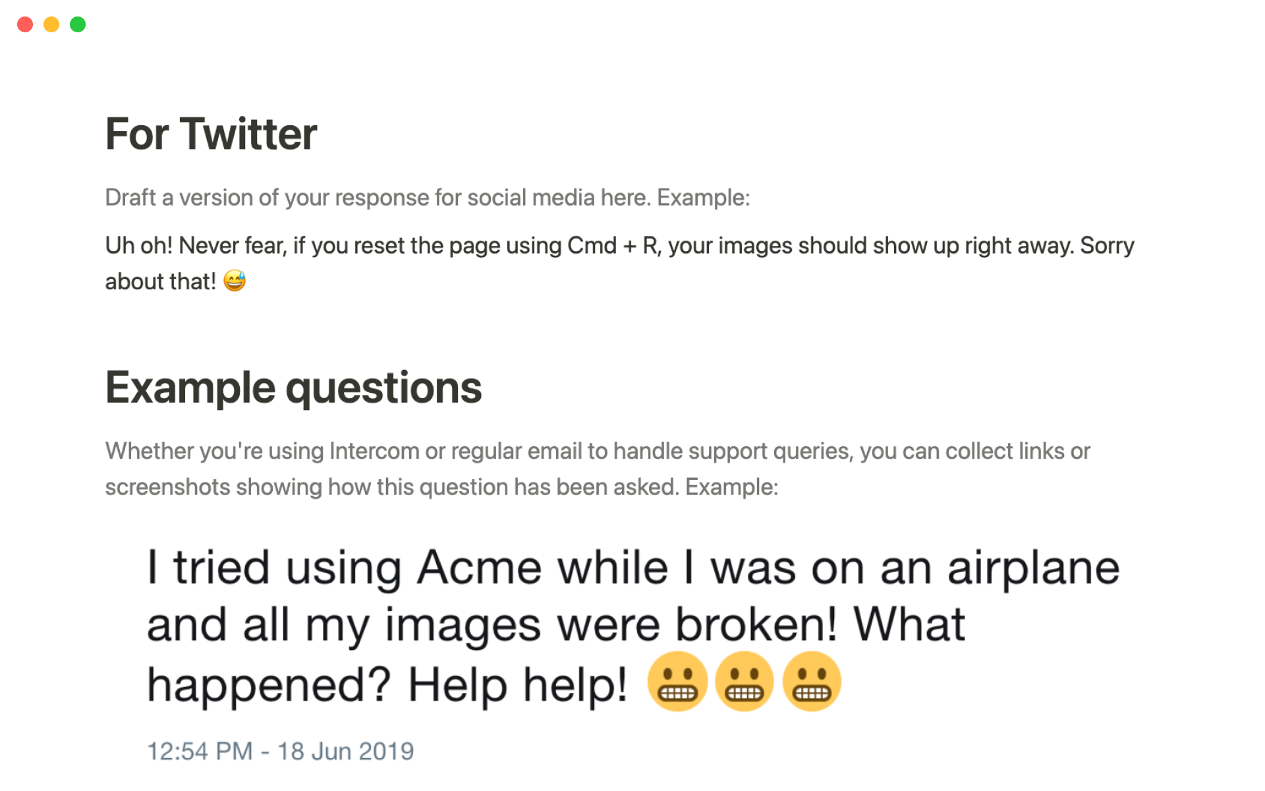
Task: Click the green fullscreen window button
Action: click(x=78, y=24)
